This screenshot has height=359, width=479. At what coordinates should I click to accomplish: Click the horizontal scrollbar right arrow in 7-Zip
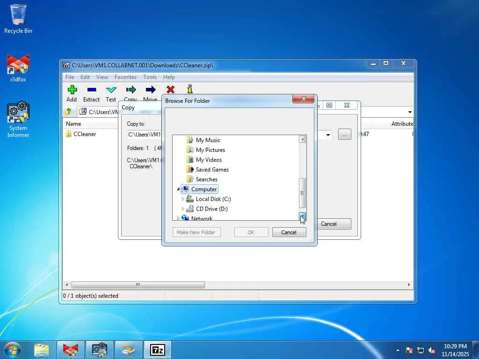point(409,285)
